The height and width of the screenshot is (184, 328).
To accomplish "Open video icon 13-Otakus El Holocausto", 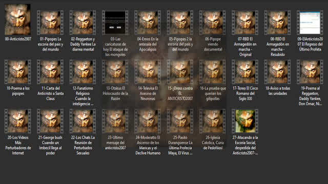I will 115,72.
